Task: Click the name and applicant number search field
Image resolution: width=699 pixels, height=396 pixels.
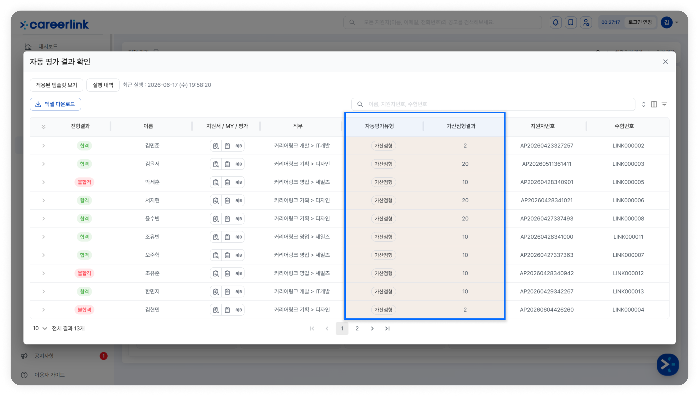Action: click(493, 104)
